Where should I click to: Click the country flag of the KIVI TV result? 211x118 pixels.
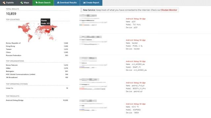[x=82, y=110]
